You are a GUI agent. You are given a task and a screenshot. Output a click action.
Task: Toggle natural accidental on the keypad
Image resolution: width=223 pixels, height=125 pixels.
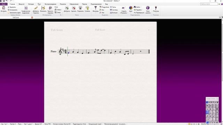pyautogui.click(x=207, y=109)
